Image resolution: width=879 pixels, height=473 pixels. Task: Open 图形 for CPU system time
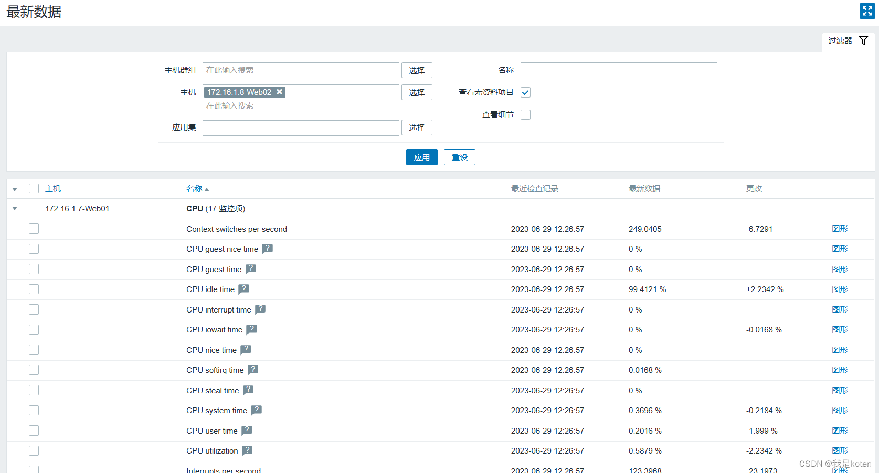pyautogui.click(x=840, y=410)
